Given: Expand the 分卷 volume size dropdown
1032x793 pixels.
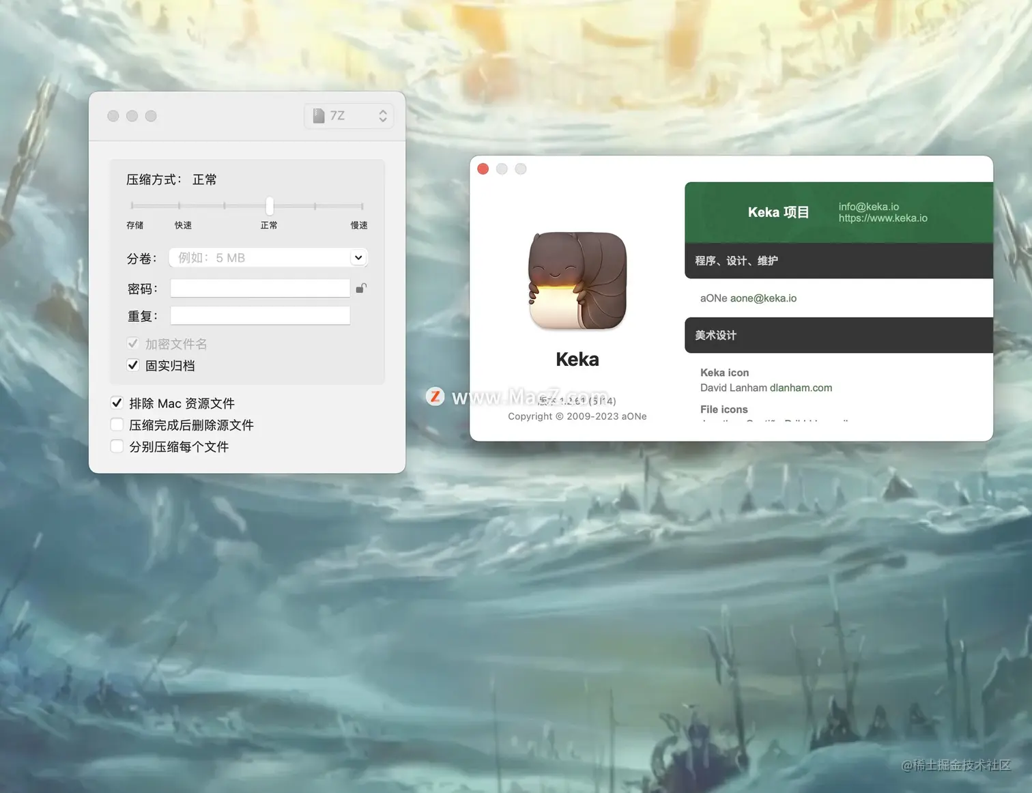Looking at the screenshot, I should (x=358, y=257).
